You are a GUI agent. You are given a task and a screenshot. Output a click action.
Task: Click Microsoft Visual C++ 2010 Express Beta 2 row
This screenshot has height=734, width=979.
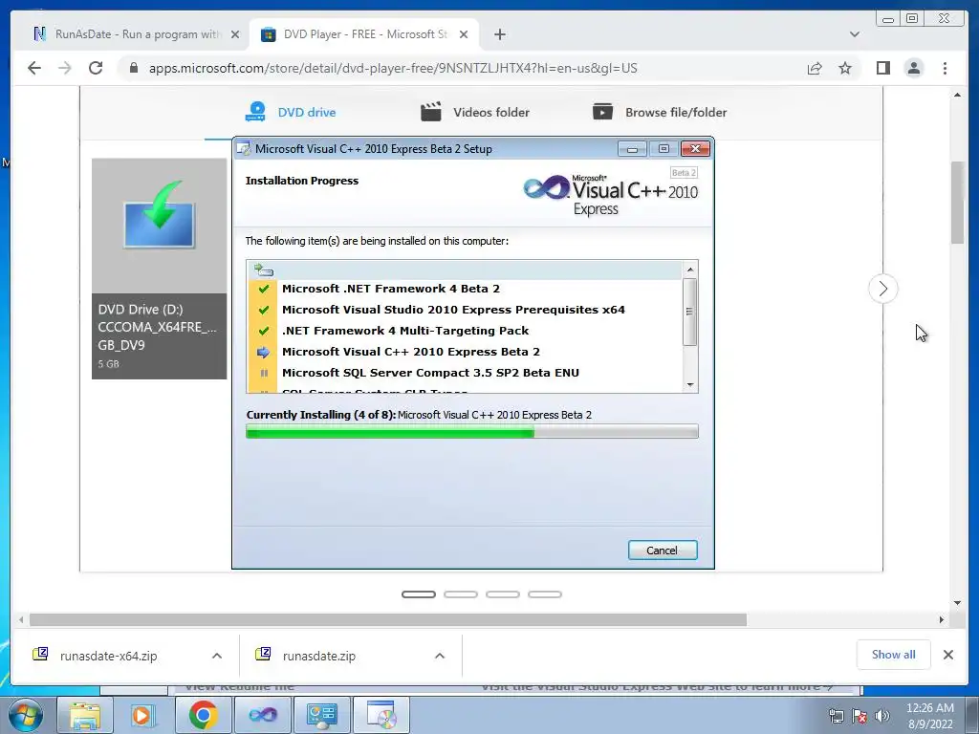point(465,352)
